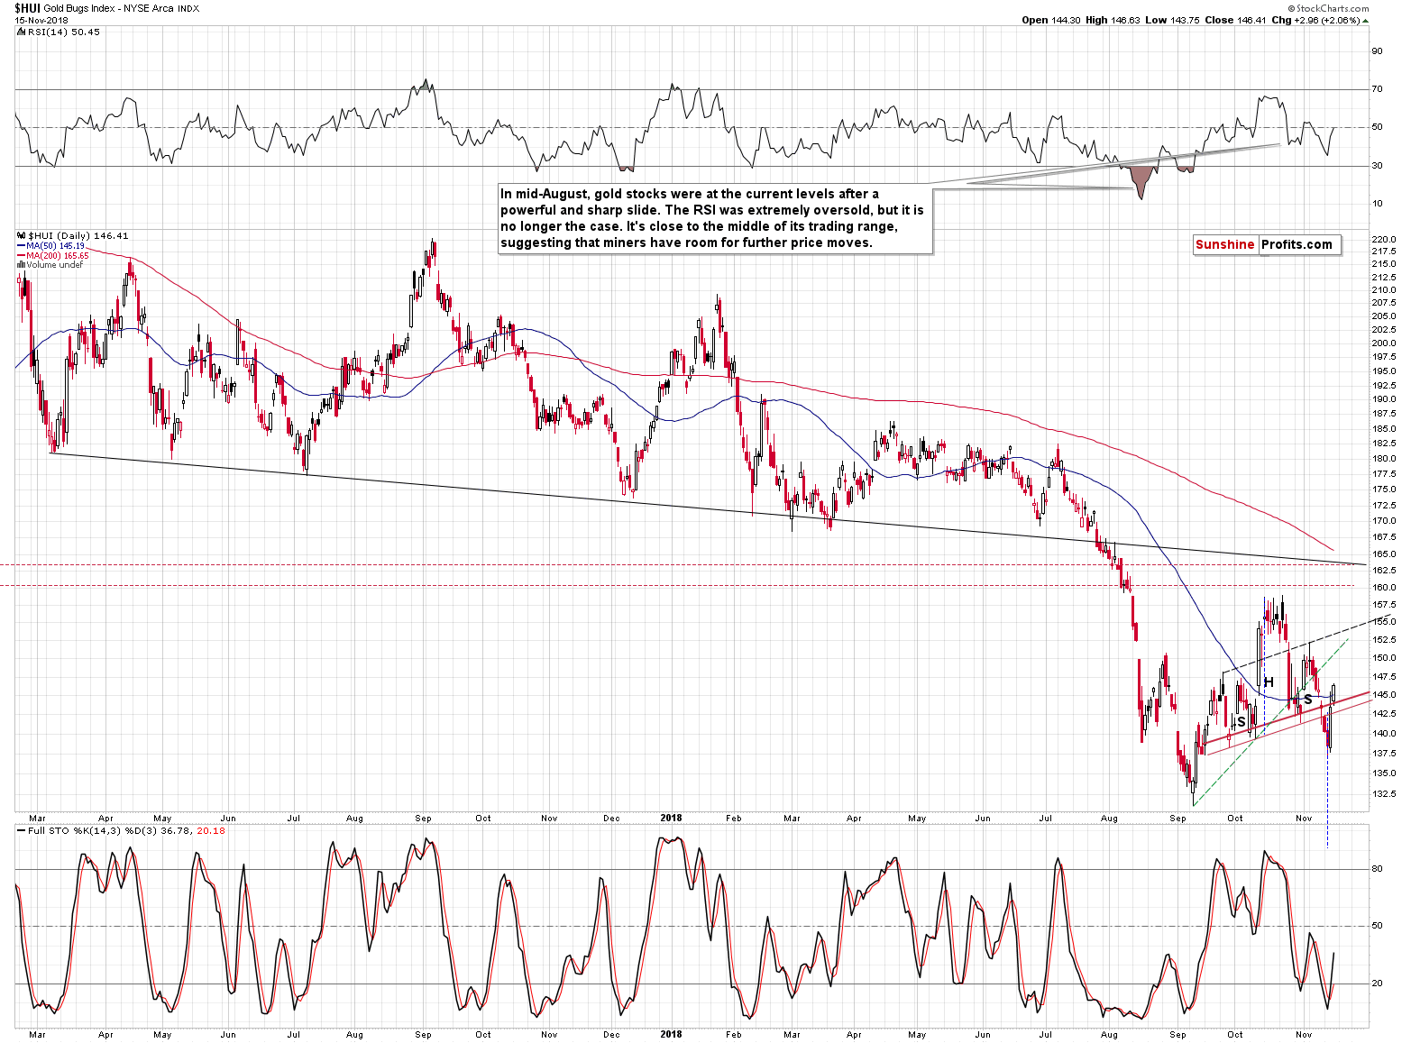Screen dimensions: 1411x1043
Task: Select the mid-August RSI annotation text box
Action: click(714, 218)
